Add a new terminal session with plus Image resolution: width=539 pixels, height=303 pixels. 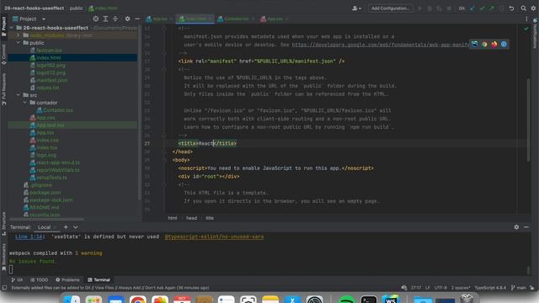[66, 227]
